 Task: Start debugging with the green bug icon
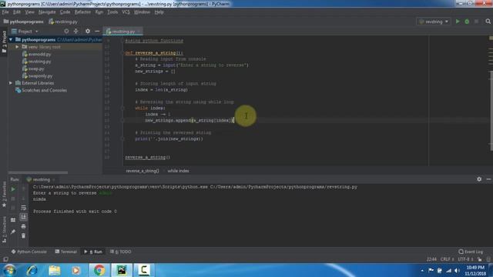(467, 22)
